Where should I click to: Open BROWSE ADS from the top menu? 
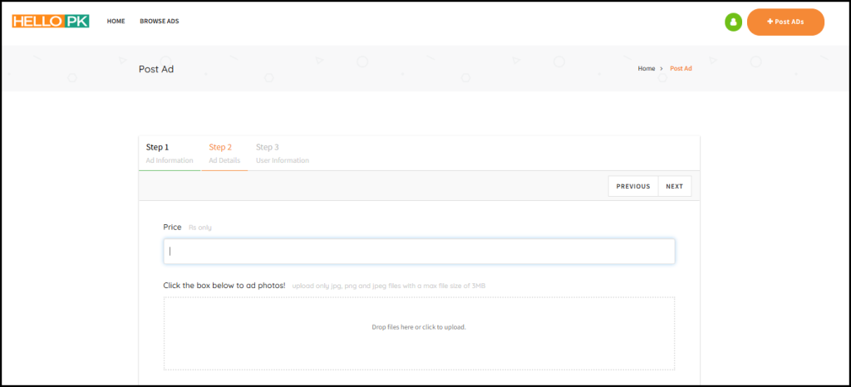pyautogui.click(x=159, y=22)
